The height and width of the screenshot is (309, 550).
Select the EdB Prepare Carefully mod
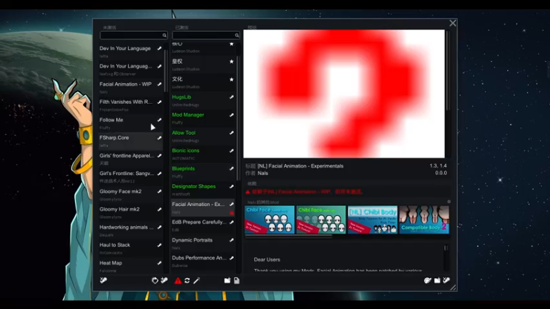click(x=203, y=225)
